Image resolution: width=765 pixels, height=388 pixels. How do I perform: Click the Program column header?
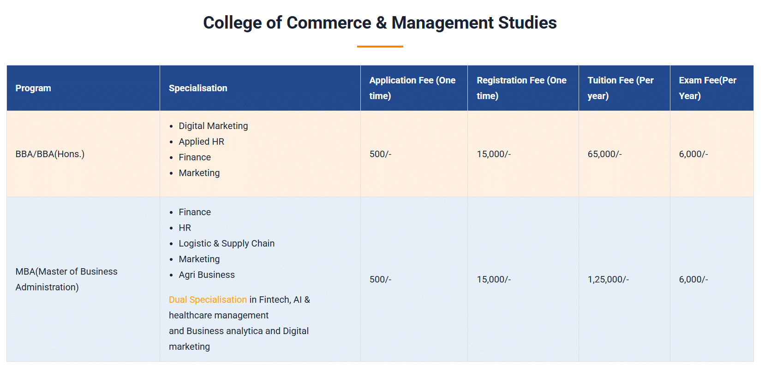click(33, 88)
